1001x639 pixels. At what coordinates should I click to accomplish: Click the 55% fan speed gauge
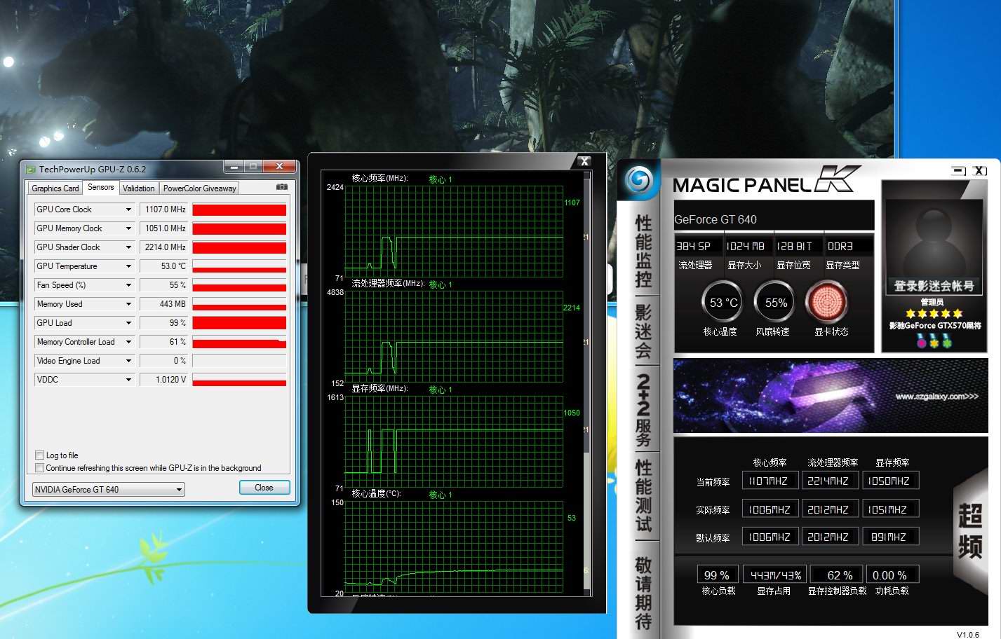(774, 303)
